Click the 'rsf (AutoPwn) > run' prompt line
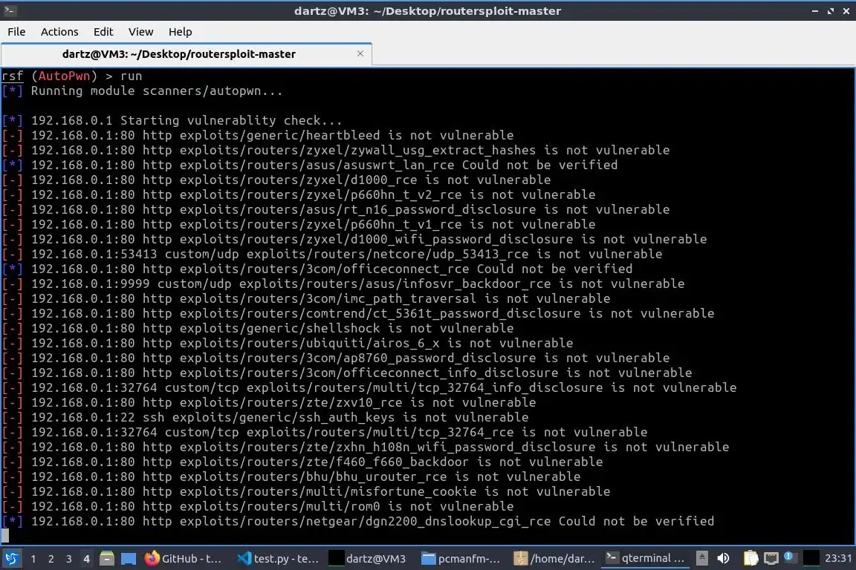The height and width of the screenshot is (570, 856). point(71,76)
